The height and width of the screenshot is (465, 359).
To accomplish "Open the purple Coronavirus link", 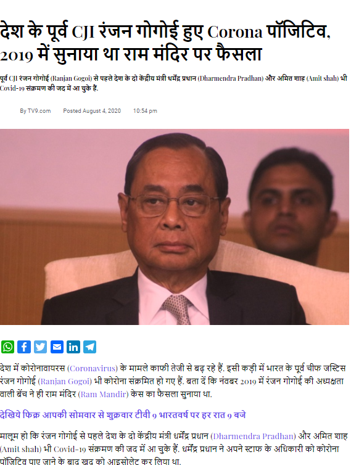I will [93, 368].
